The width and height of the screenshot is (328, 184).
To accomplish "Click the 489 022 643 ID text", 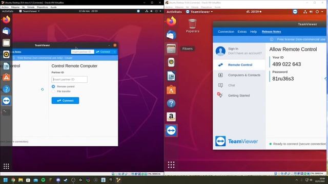I will point(286,64).
